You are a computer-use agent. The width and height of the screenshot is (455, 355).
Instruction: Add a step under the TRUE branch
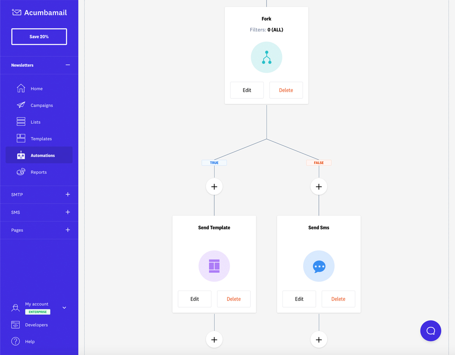point(214,186)
